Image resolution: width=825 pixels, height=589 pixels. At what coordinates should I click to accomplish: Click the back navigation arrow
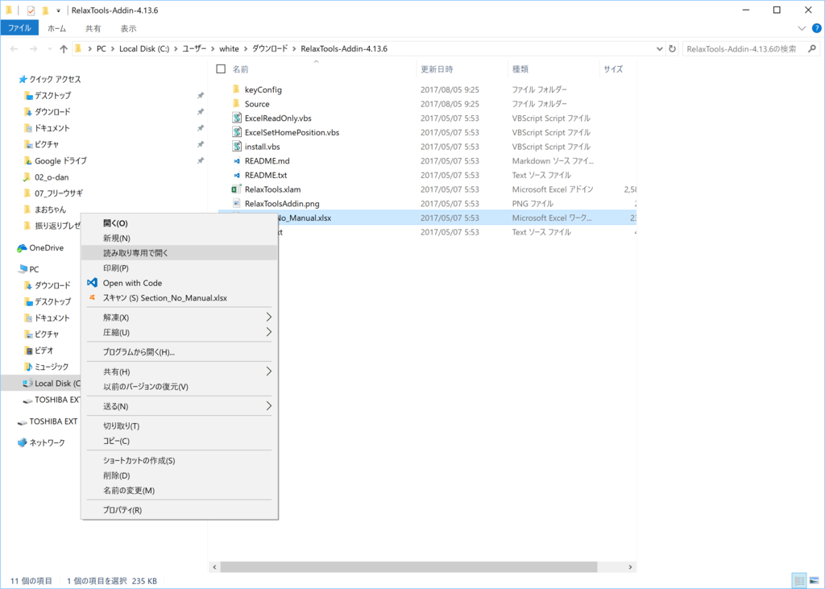[x=15, y=49]
